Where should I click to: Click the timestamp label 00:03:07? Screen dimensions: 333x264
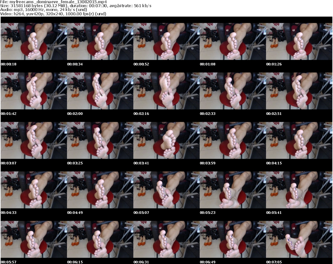[x=9, y=163]
